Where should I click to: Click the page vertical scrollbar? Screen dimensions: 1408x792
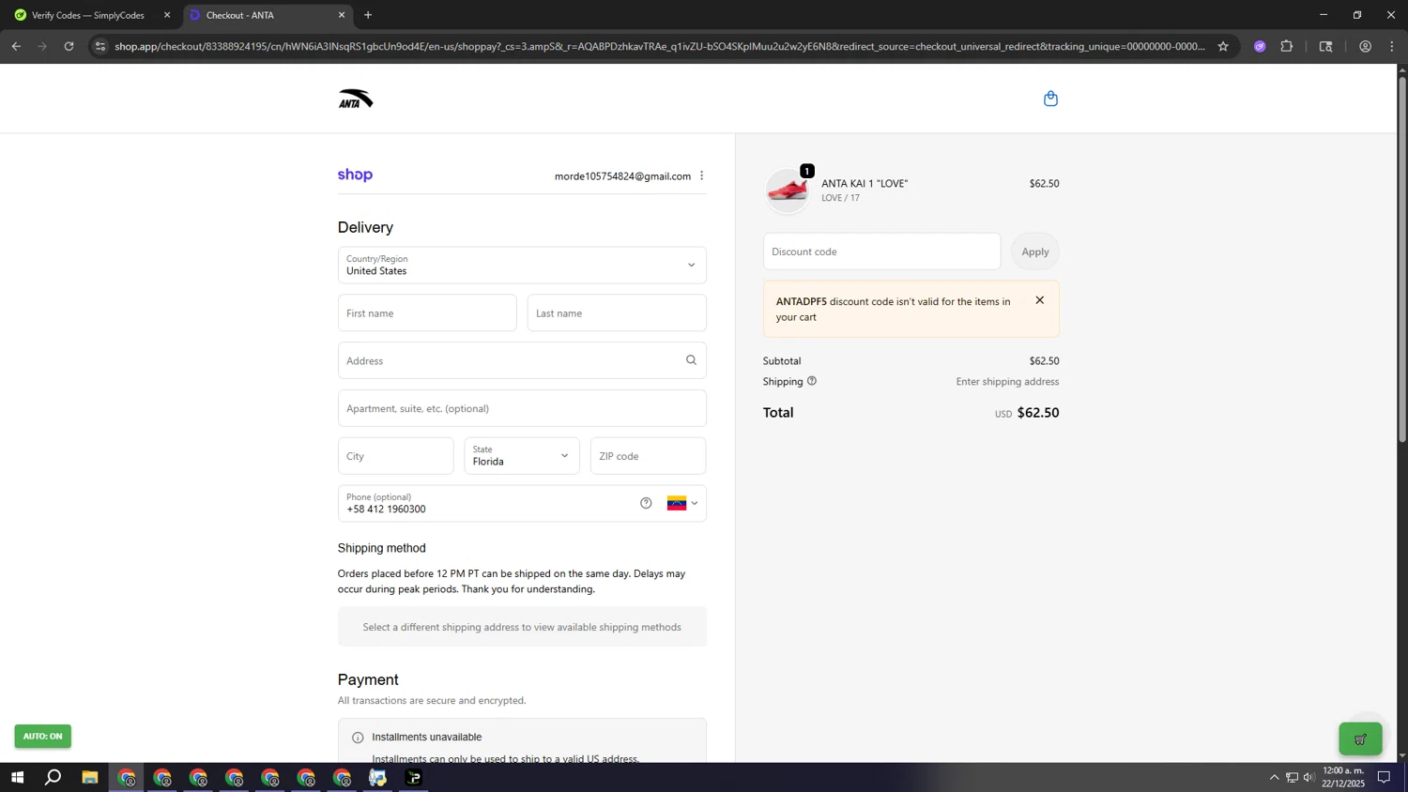click(x=1402, y=259)
